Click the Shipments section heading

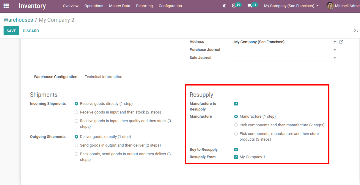44,95
